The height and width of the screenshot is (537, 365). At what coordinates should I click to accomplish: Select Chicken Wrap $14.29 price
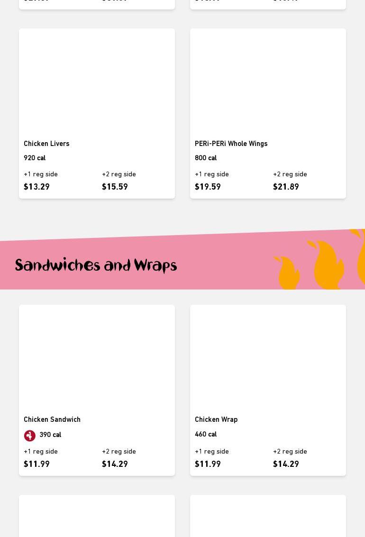tap(286, 464)
